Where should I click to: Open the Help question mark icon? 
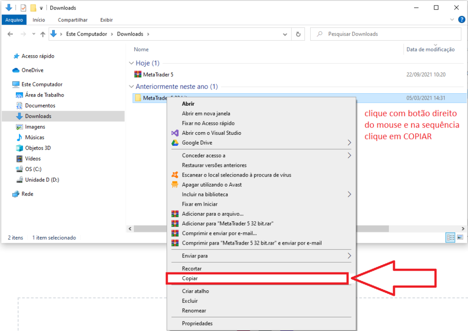461,20
